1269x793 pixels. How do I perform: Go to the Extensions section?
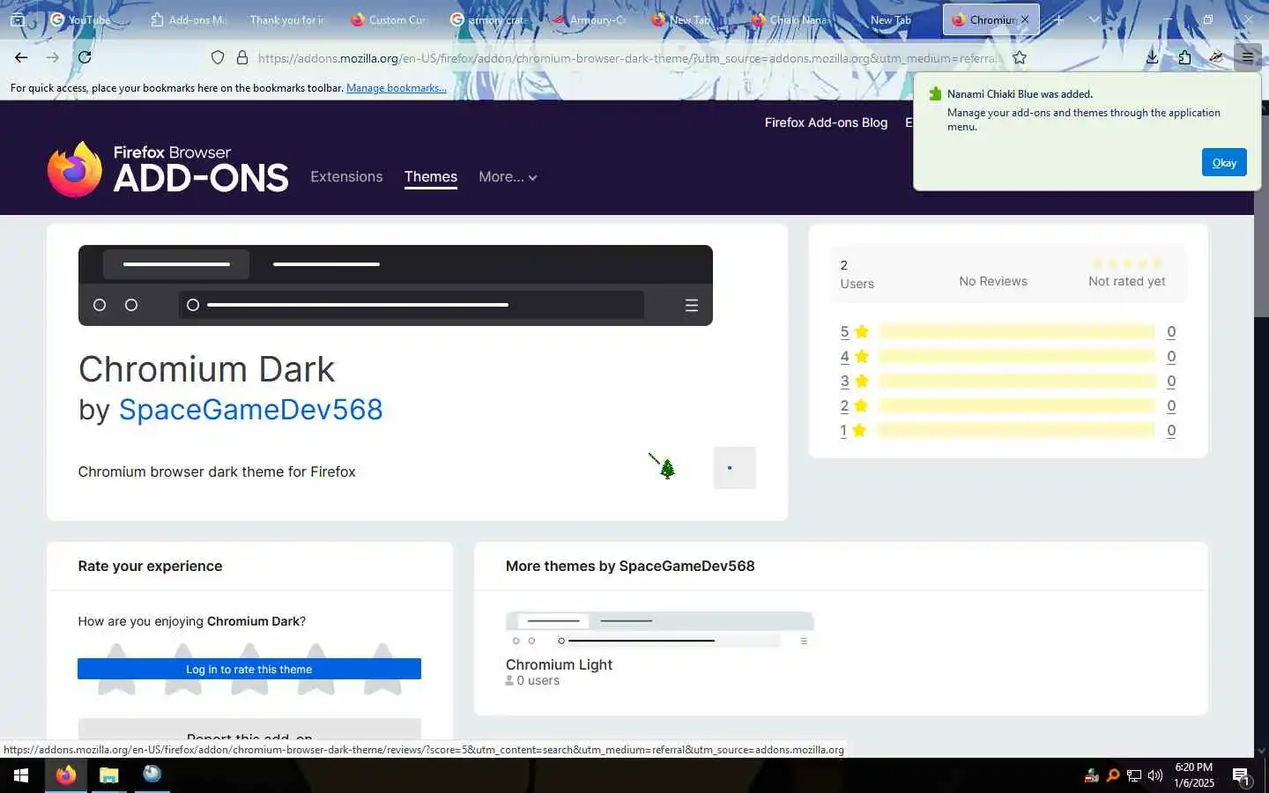click(x=346, y=176)
